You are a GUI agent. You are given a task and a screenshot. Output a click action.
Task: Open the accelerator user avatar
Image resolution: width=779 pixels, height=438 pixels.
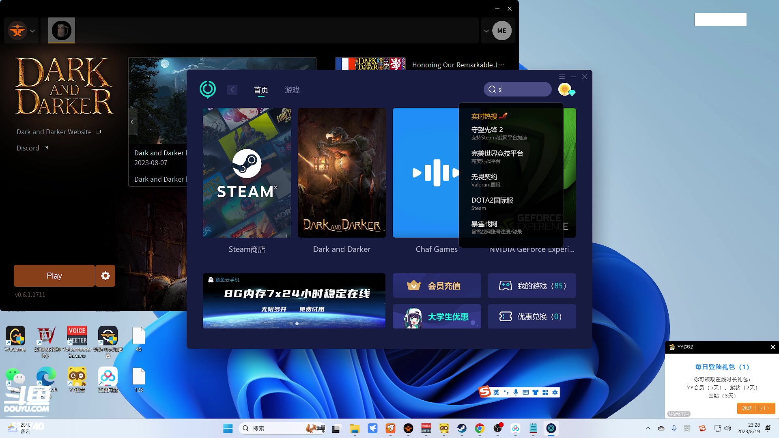pos(565,89)
